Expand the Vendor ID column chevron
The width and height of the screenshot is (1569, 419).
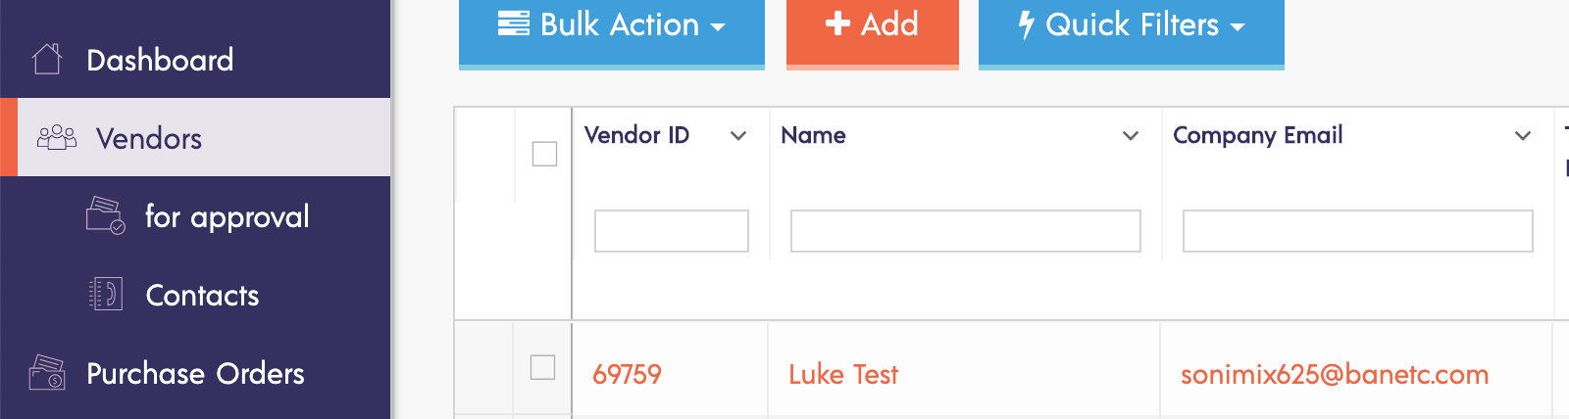(738, 136)
